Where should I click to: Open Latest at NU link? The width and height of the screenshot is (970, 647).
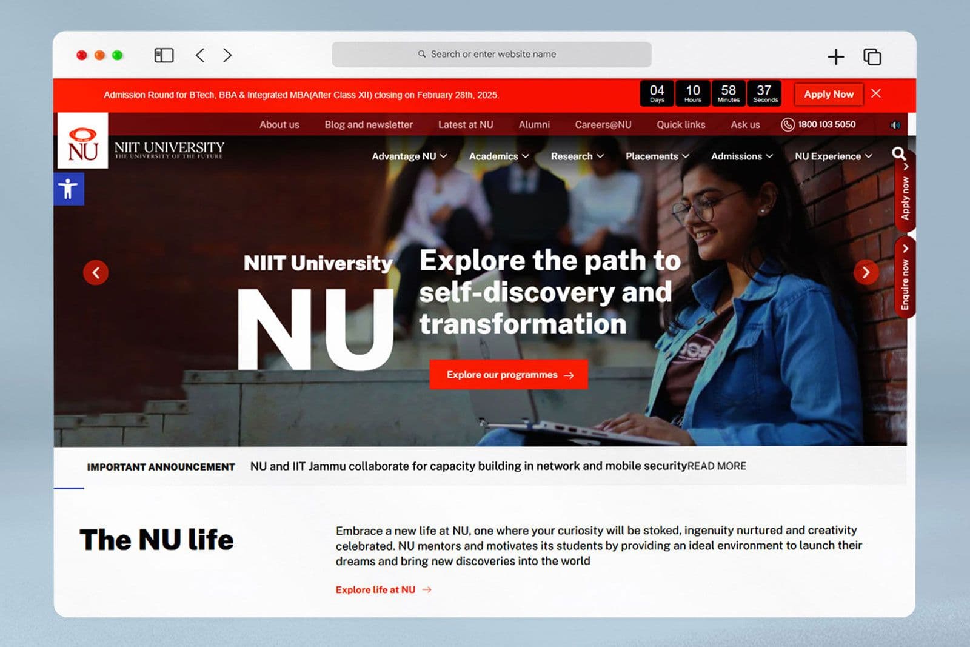click(x=466, y=124)
